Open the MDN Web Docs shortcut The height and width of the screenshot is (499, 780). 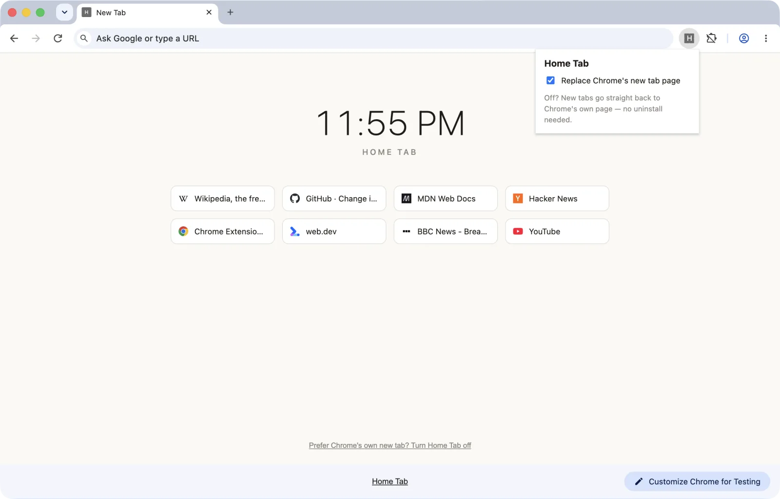click(x=446, y=199)
